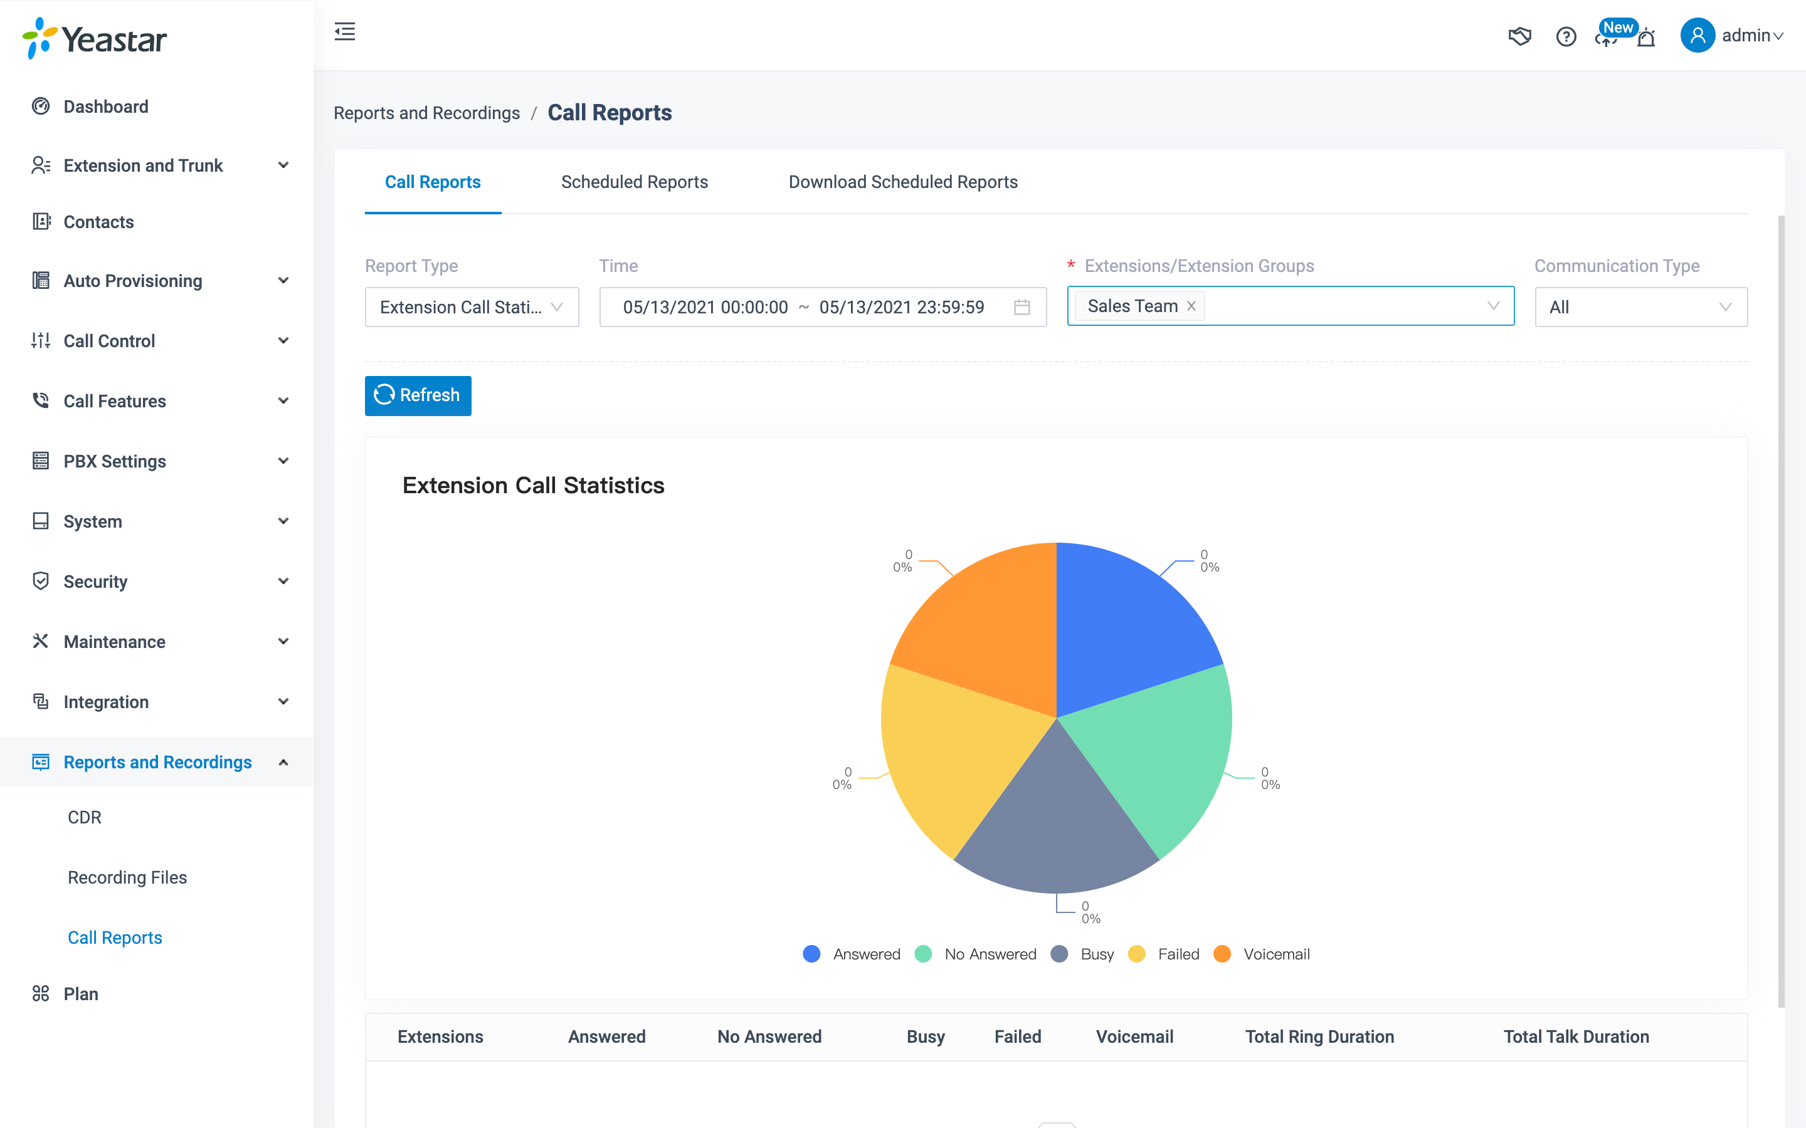Image resolution: width=1806 pixels, height=1128 pixels.
Task: Open the Contacts menu label
Action: [98, 222]
